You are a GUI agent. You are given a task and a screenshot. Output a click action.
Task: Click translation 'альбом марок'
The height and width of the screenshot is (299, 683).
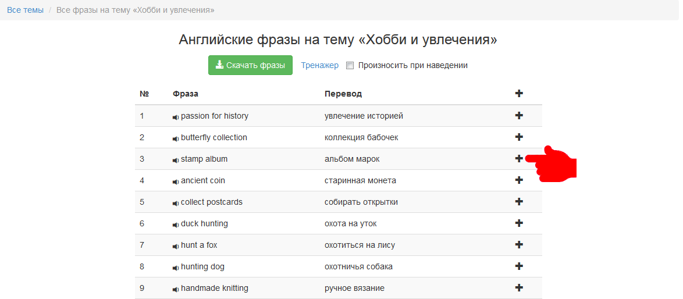352,159
